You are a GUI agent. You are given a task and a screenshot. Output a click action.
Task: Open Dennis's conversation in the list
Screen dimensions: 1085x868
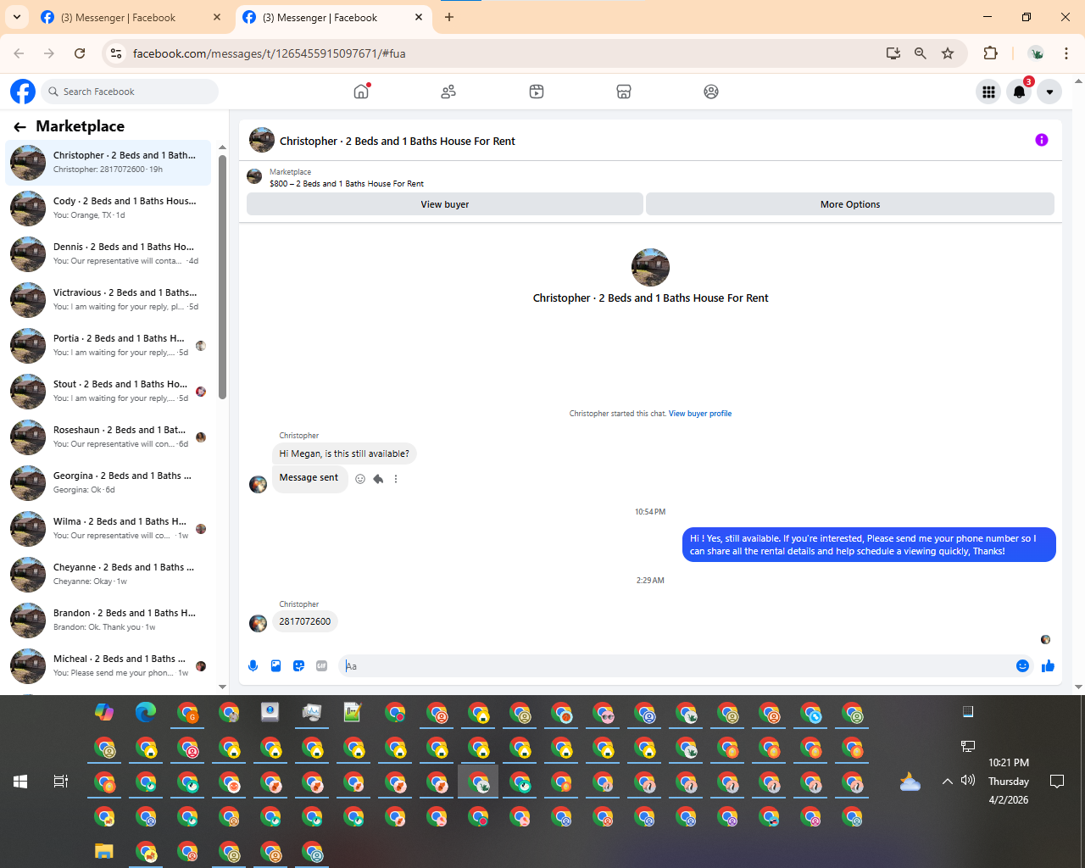[108, 254]
